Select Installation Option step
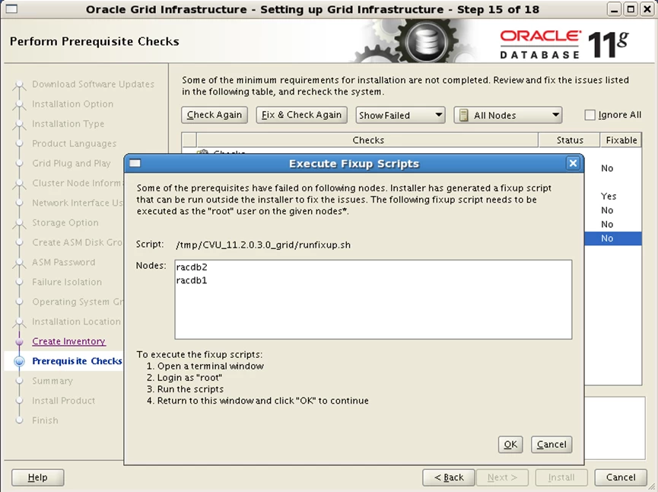The height and width of the screenshot is (492, 658). pyautogui.click(x=72, y=104)
